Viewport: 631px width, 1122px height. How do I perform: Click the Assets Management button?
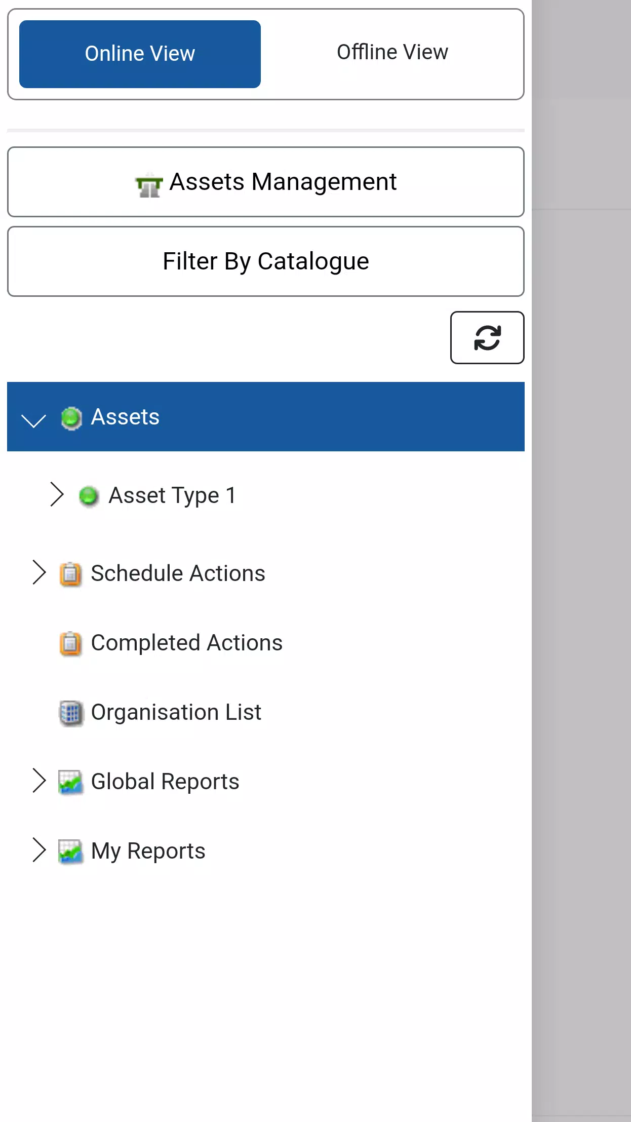pos(265,182)
